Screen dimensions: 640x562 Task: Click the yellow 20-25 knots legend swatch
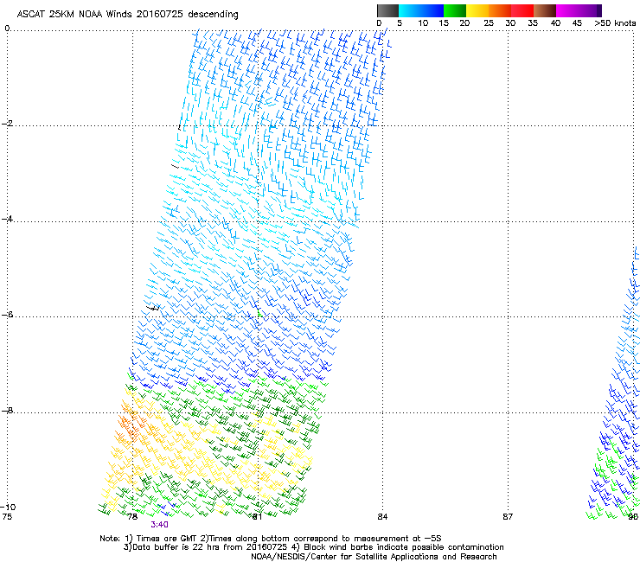(477, 10)
